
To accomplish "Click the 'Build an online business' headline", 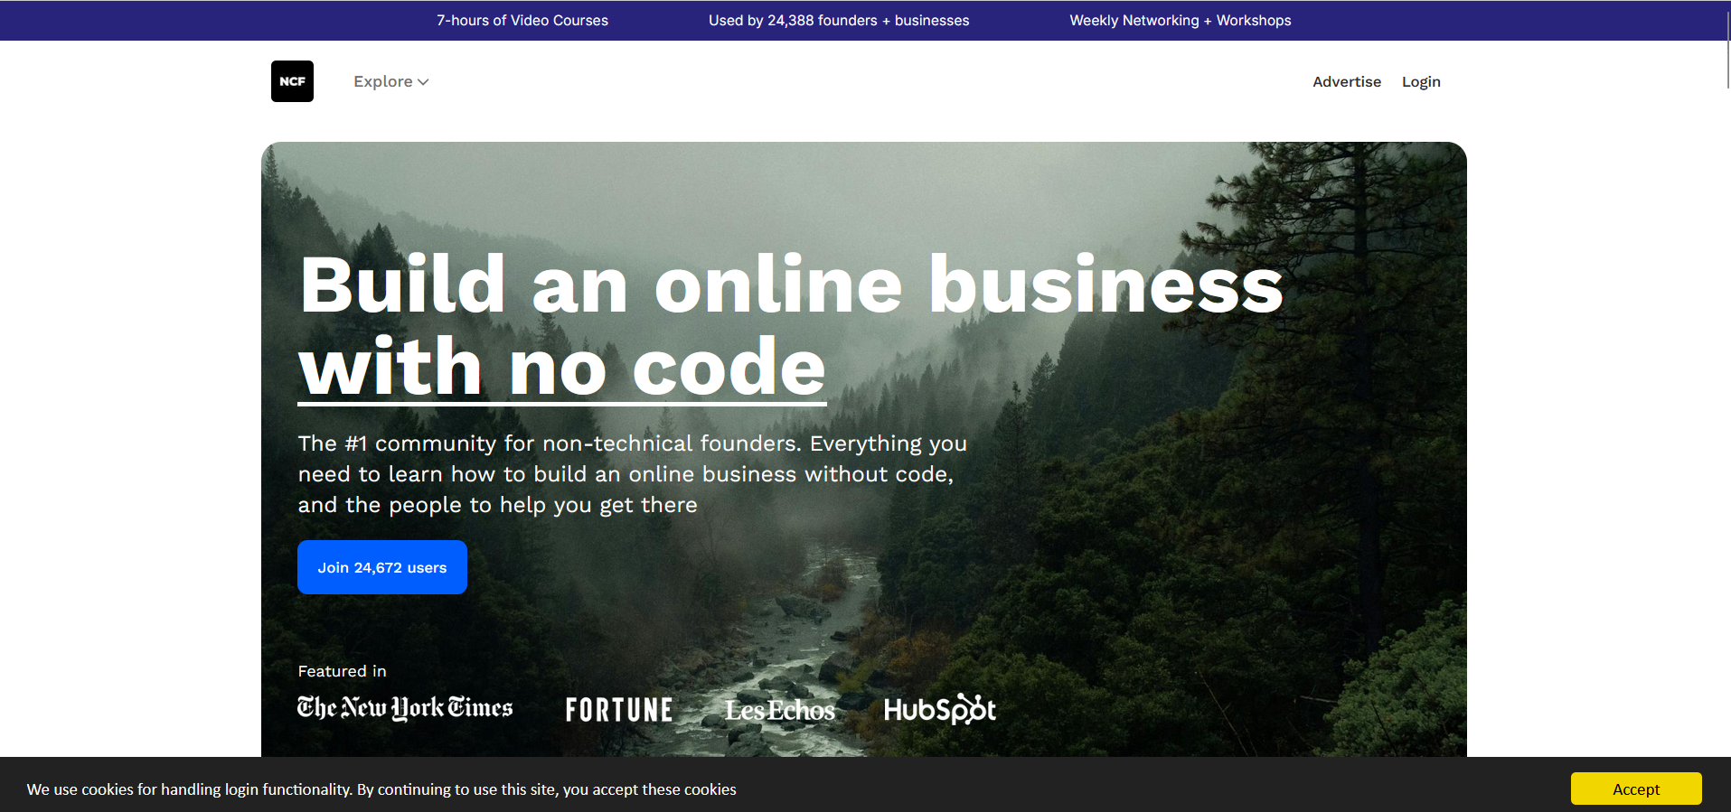I will pos(791,285).
